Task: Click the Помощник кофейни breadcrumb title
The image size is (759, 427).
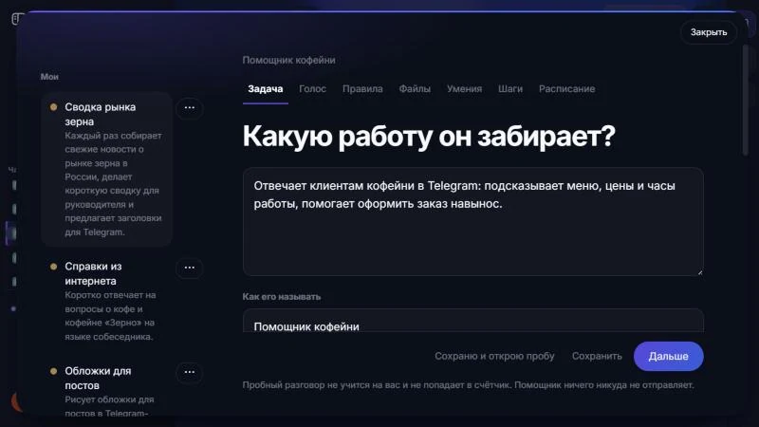Action: pos(288,60)
